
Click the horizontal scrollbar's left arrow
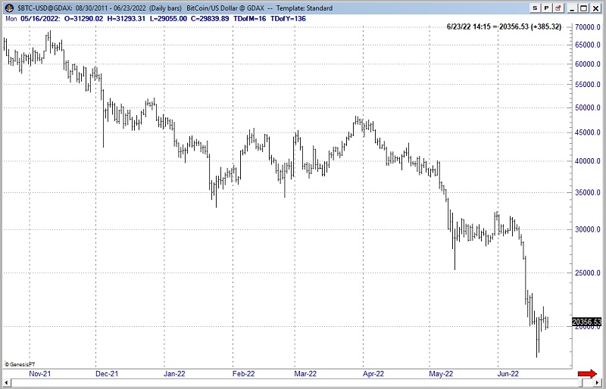[x=5, y=384]
